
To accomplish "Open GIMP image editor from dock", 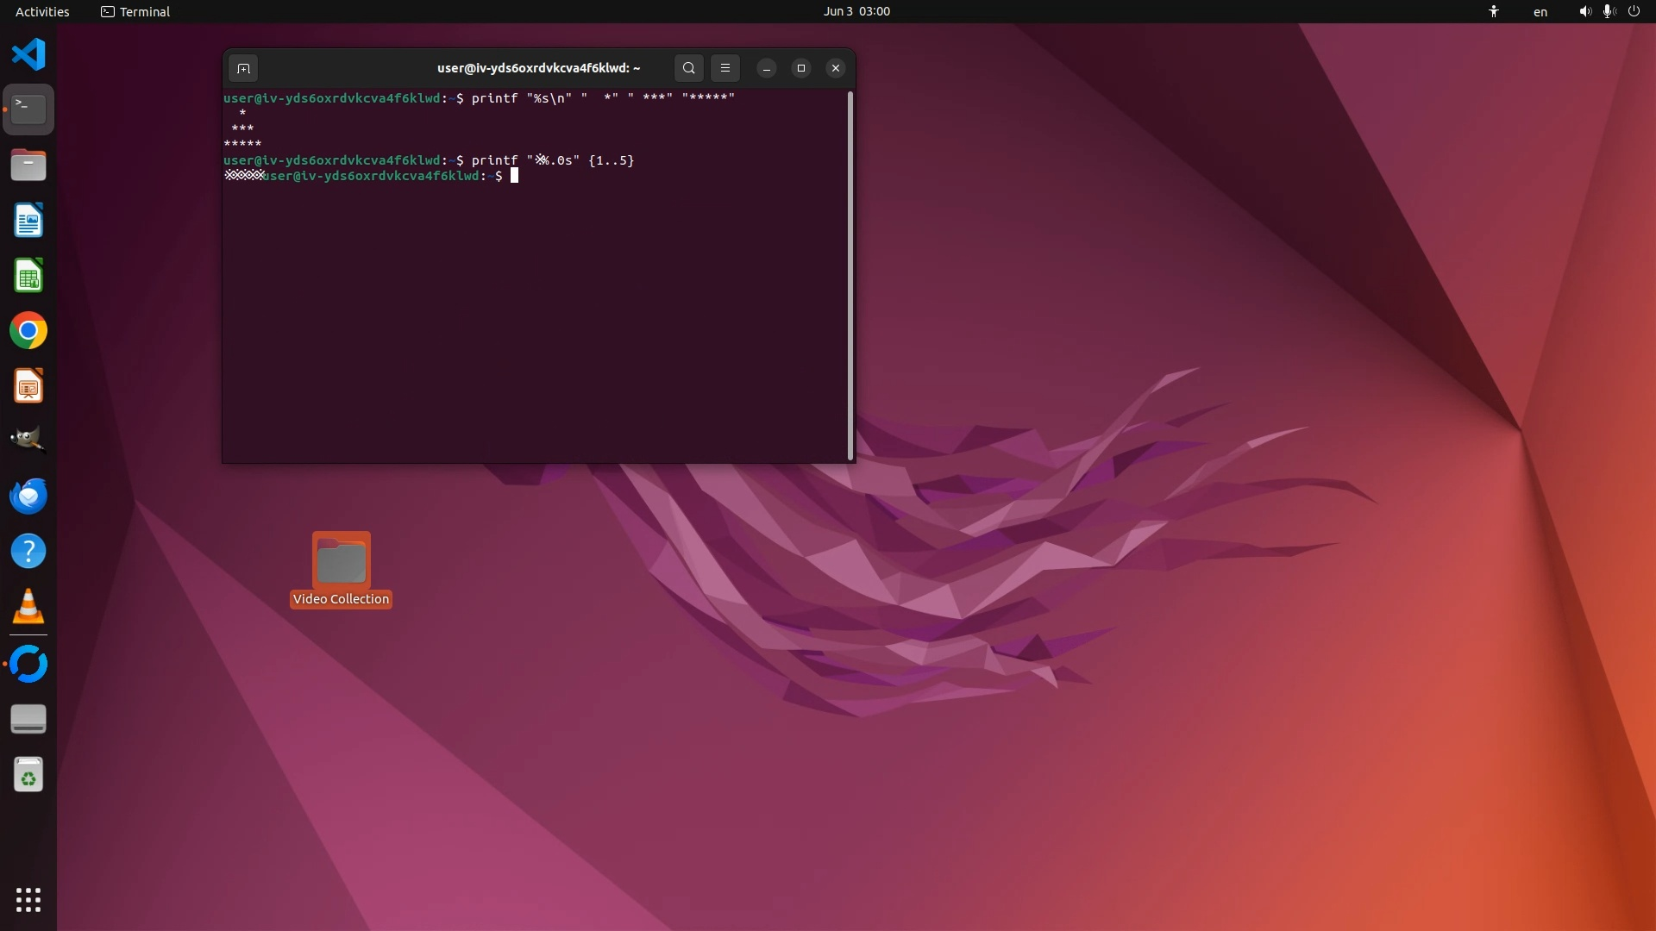I will [28, 440].
